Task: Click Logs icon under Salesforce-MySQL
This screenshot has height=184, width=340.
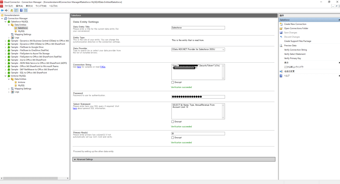Action: coord(12,38)
